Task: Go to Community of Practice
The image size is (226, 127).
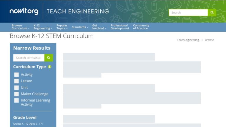Action: (141, 27)
